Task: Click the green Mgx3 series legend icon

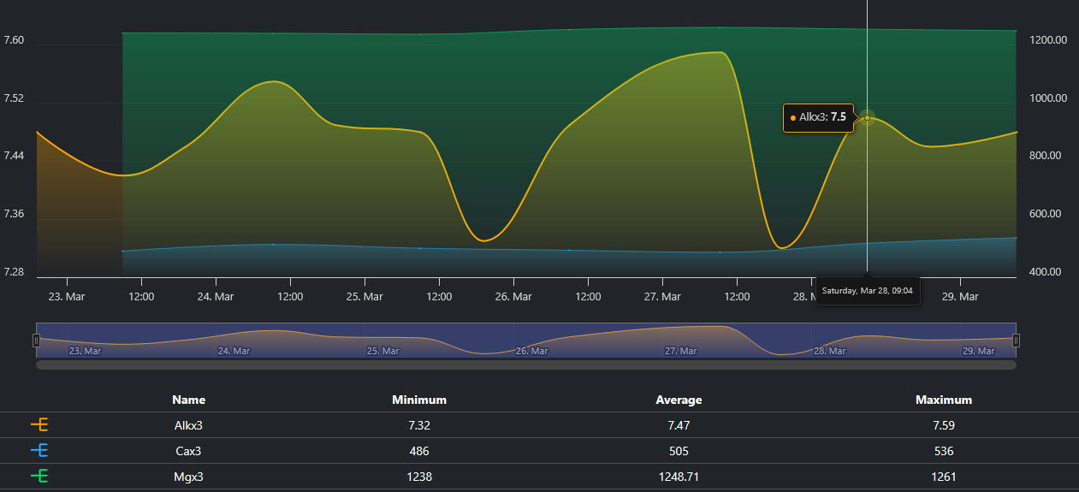Action: click(x=39, y=477)
